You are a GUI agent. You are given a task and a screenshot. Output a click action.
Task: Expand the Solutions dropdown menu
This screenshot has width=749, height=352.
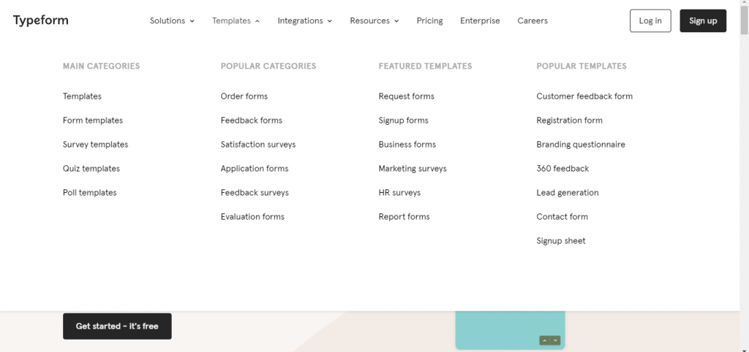tap(172, 21)
